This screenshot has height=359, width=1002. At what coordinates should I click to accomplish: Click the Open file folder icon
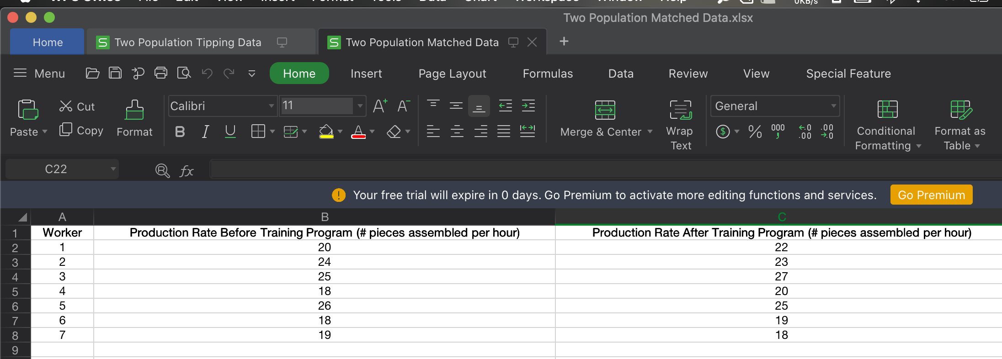click(x=92, y=73)
